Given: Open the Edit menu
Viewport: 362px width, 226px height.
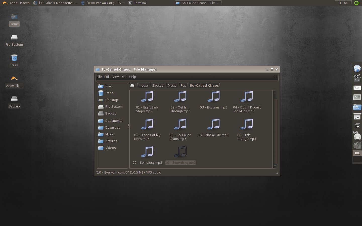Looking at the screenshot, I should (107, 77).
